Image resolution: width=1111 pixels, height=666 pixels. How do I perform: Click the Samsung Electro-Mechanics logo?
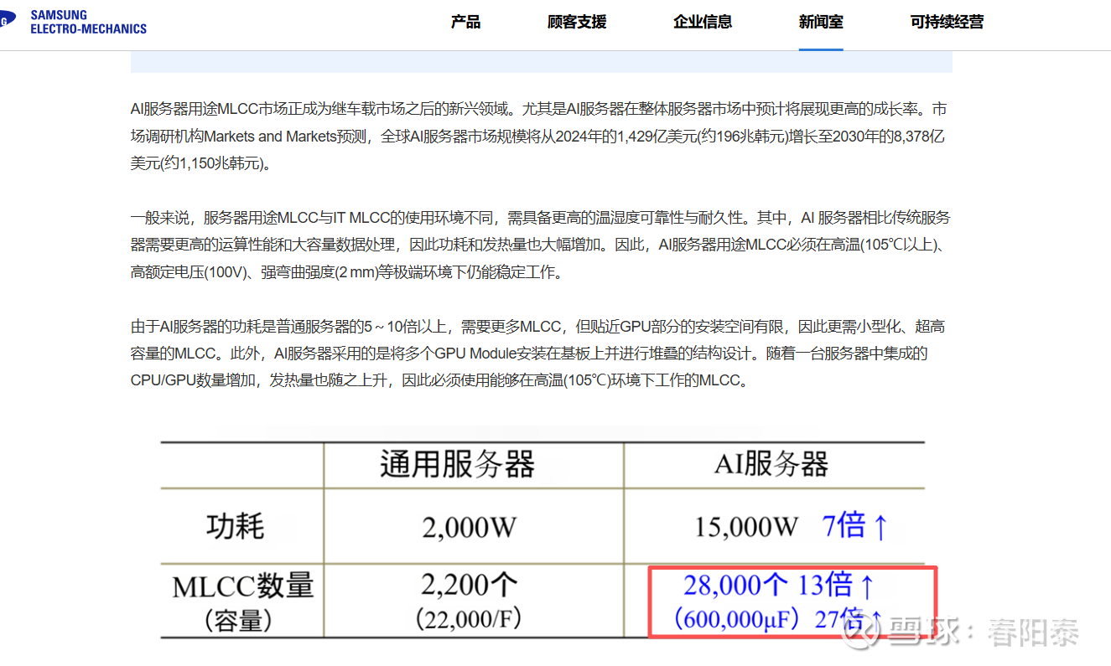pyautogui.click(x=75, y=22)
